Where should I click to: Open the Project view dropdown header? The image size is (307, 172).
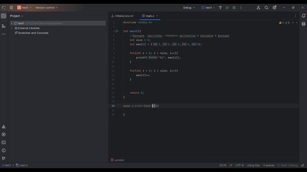16,16
